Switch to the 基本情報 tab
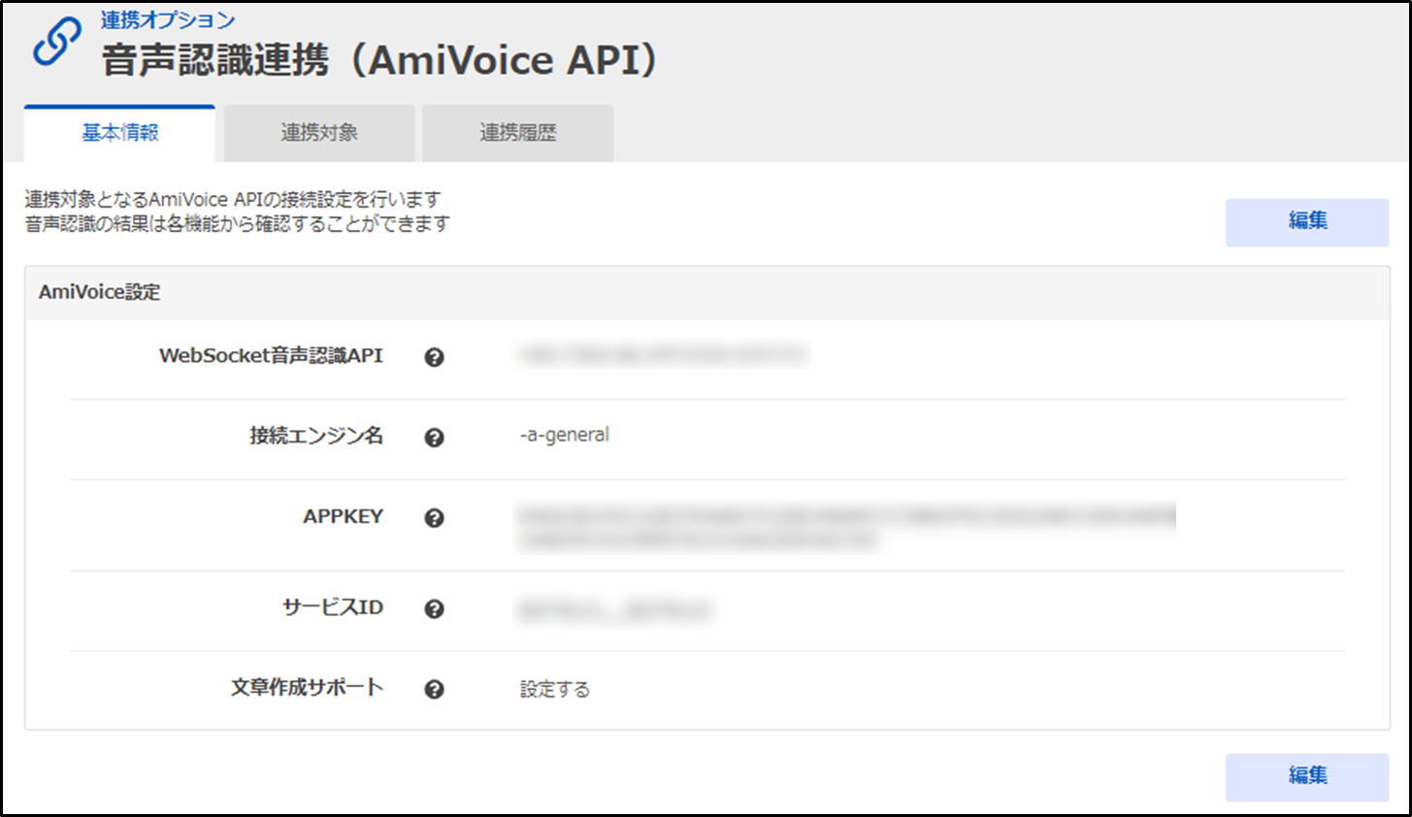Image resolution: width=1412 pixels, height=817 pixels. [x=119, y=133]
